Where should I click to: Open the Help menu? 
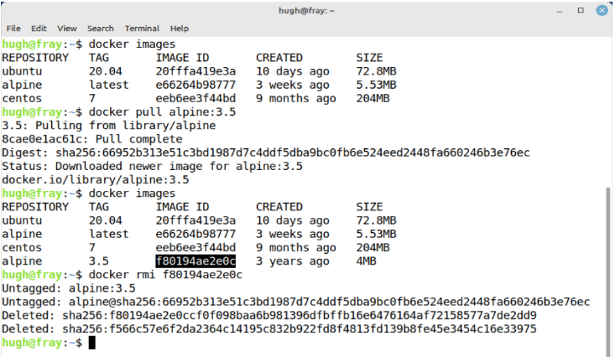coord(180,28)
